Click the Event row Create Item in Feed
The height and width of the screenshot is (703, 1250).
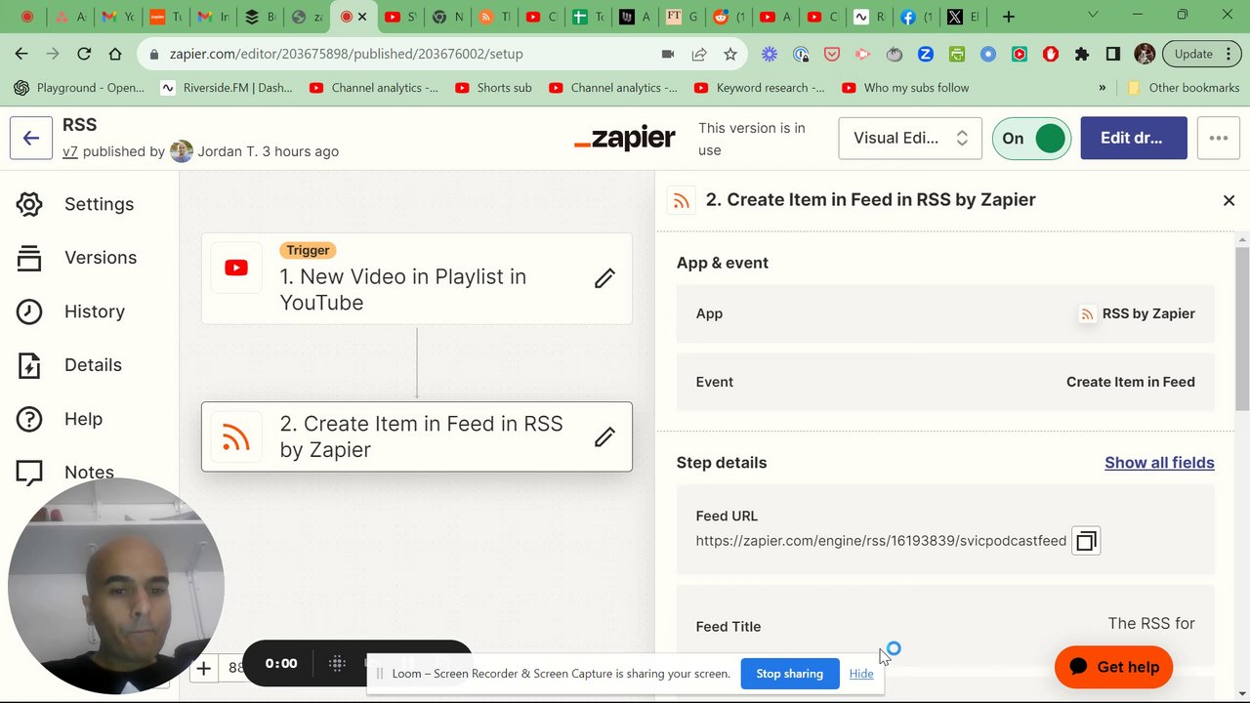[x=945, y=382]
